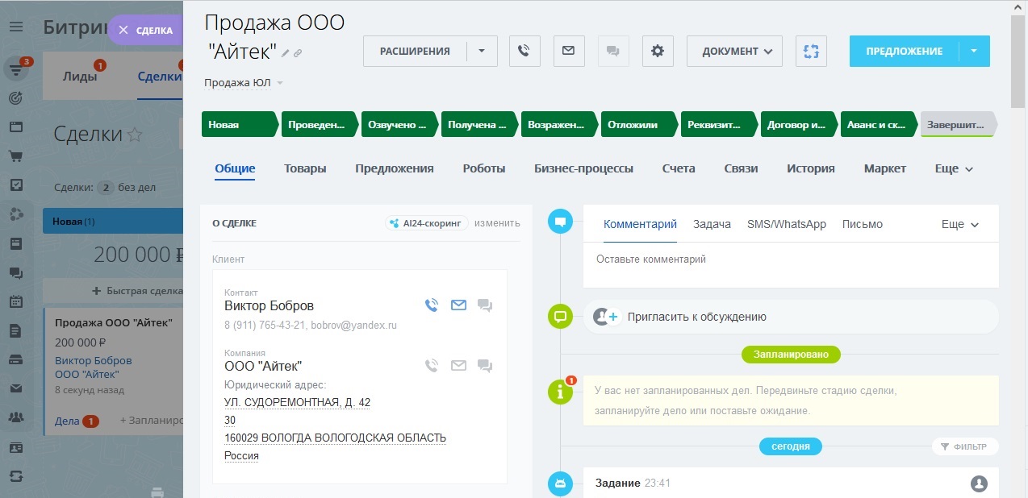Image resolution: width=1028 pixels, height=498 pixels.
Task: Click the AI24-скоринг badge
Action: tap(427, 223)
